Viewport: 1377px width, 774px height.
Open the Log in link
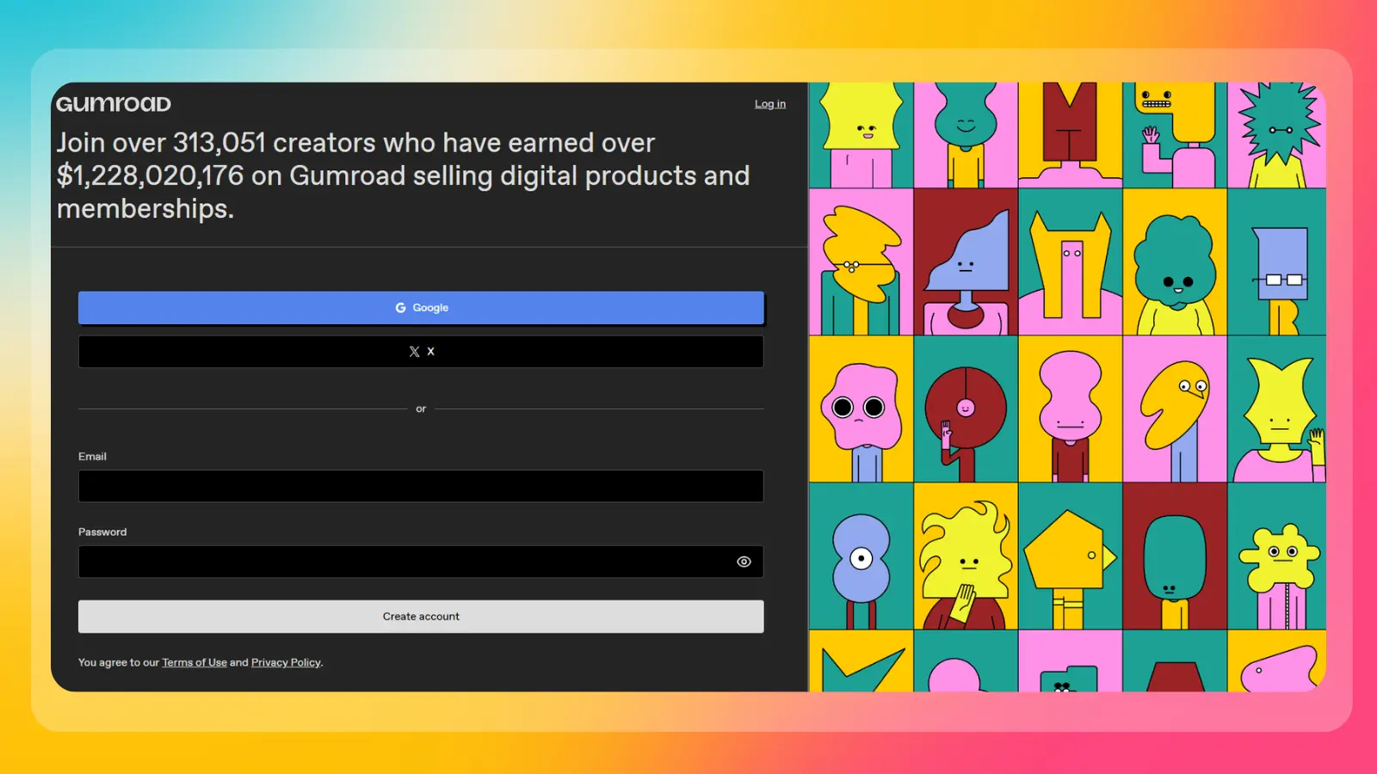click(x=770, y=104)
